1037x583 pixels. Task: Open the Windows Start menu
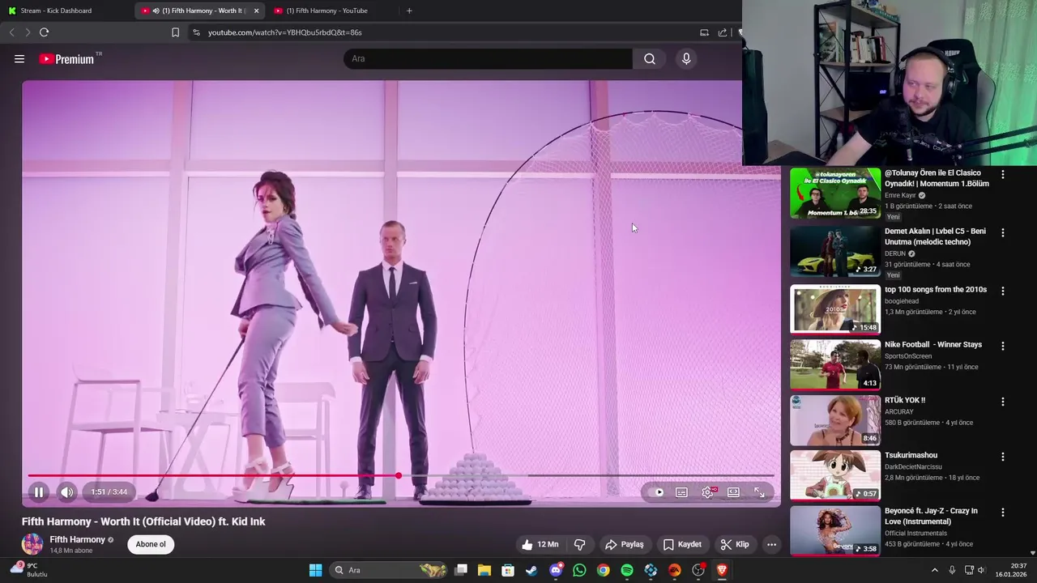pos(315,570)
